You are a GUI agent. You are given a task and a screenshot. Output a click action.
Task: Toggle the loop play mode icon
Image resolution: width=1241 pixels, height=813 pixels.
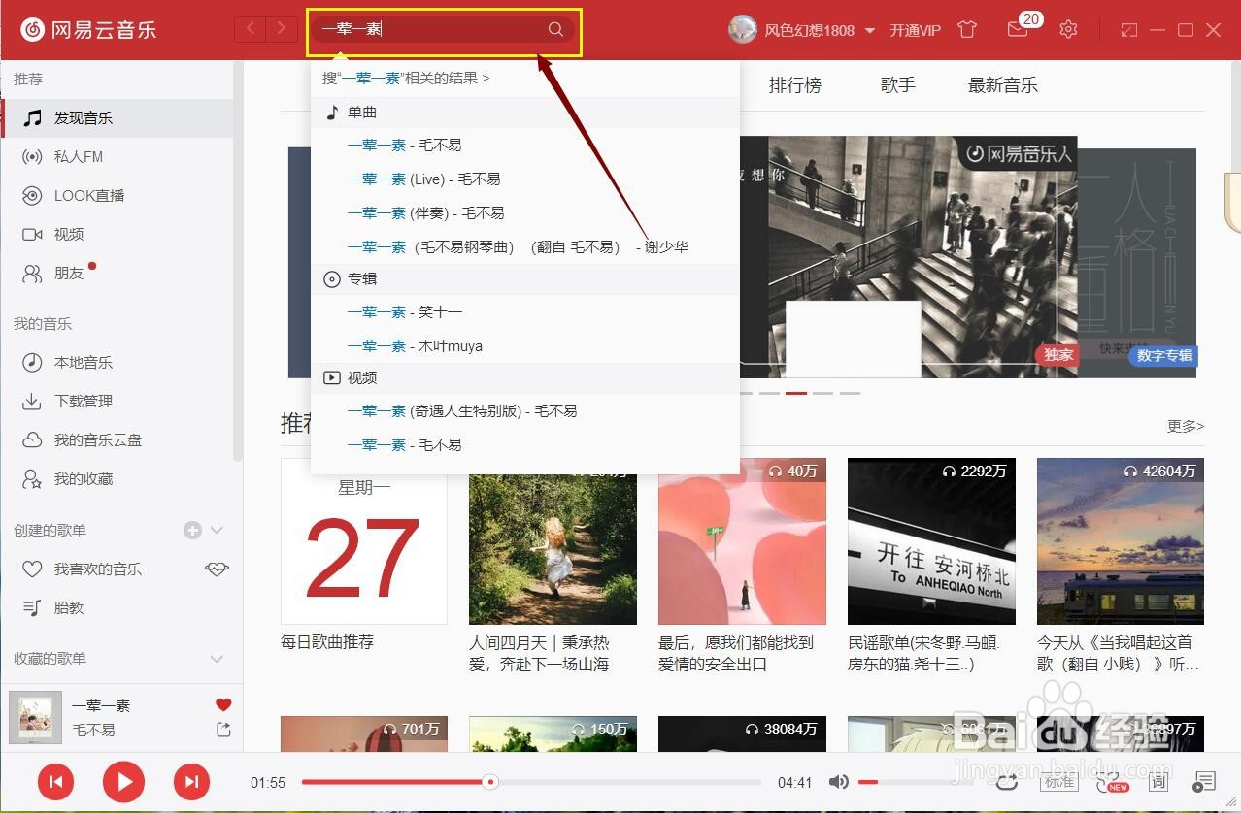(x=1006, y=782)
